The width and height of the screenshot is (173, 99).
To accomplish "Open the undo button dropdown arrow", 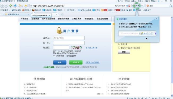I will [x=22, y=6].
